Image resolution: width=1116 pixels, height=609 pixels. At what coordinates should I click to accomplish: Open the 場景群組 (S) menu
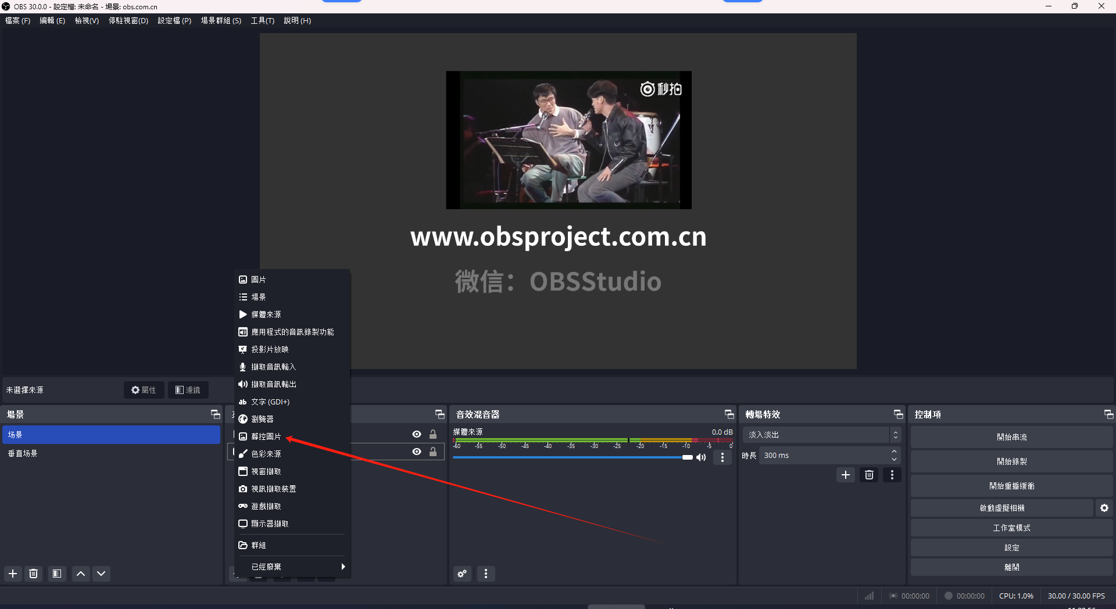pos(221,20)
